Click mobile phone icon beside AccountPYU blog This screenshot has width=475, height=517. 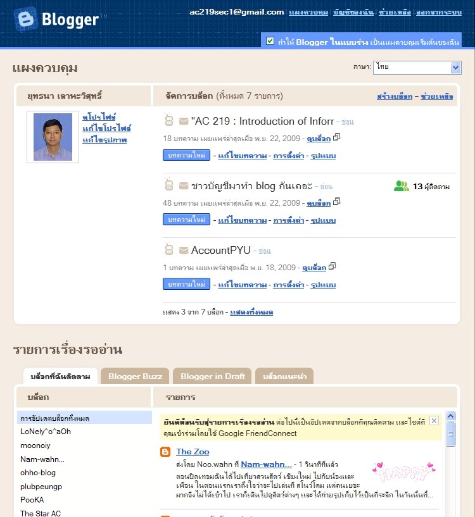[x=168, y=249]
